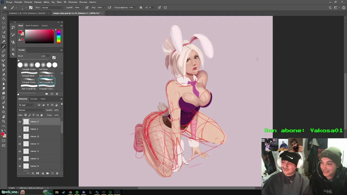Open brush Mod blending dropdown
Screen dimensions: 347x195
[53, 8]
